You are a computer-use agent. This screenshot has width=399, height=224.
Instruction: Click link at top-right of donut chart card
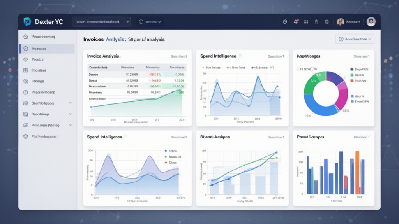362,56
